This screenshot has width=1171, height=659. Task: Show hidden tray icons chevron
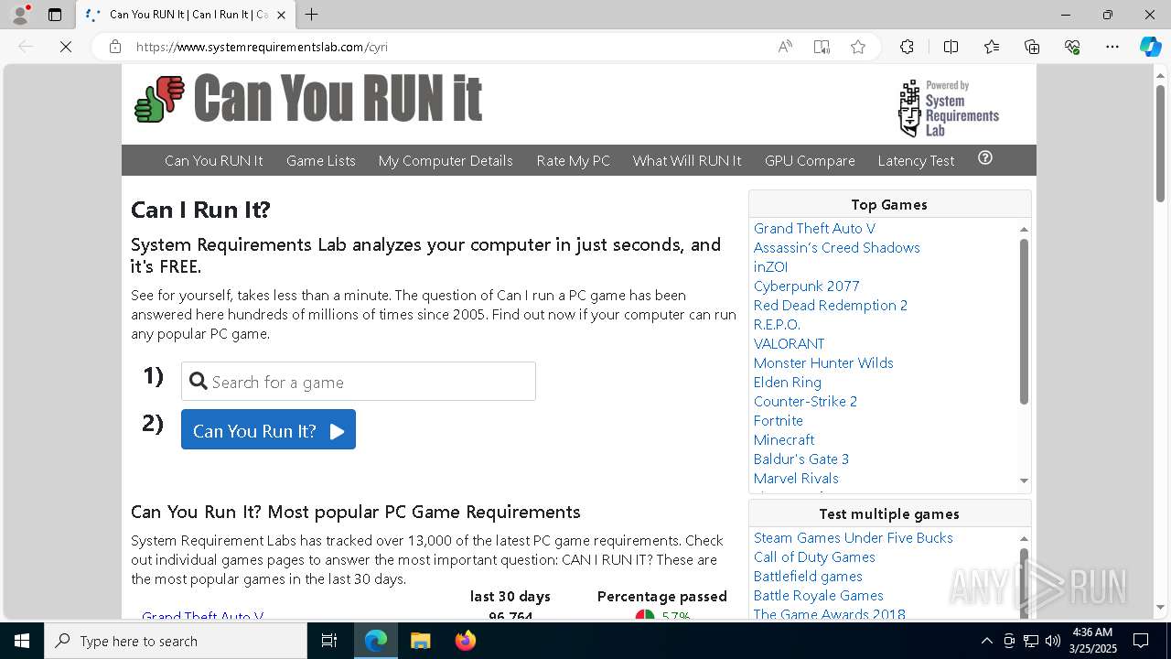(986, 641)
